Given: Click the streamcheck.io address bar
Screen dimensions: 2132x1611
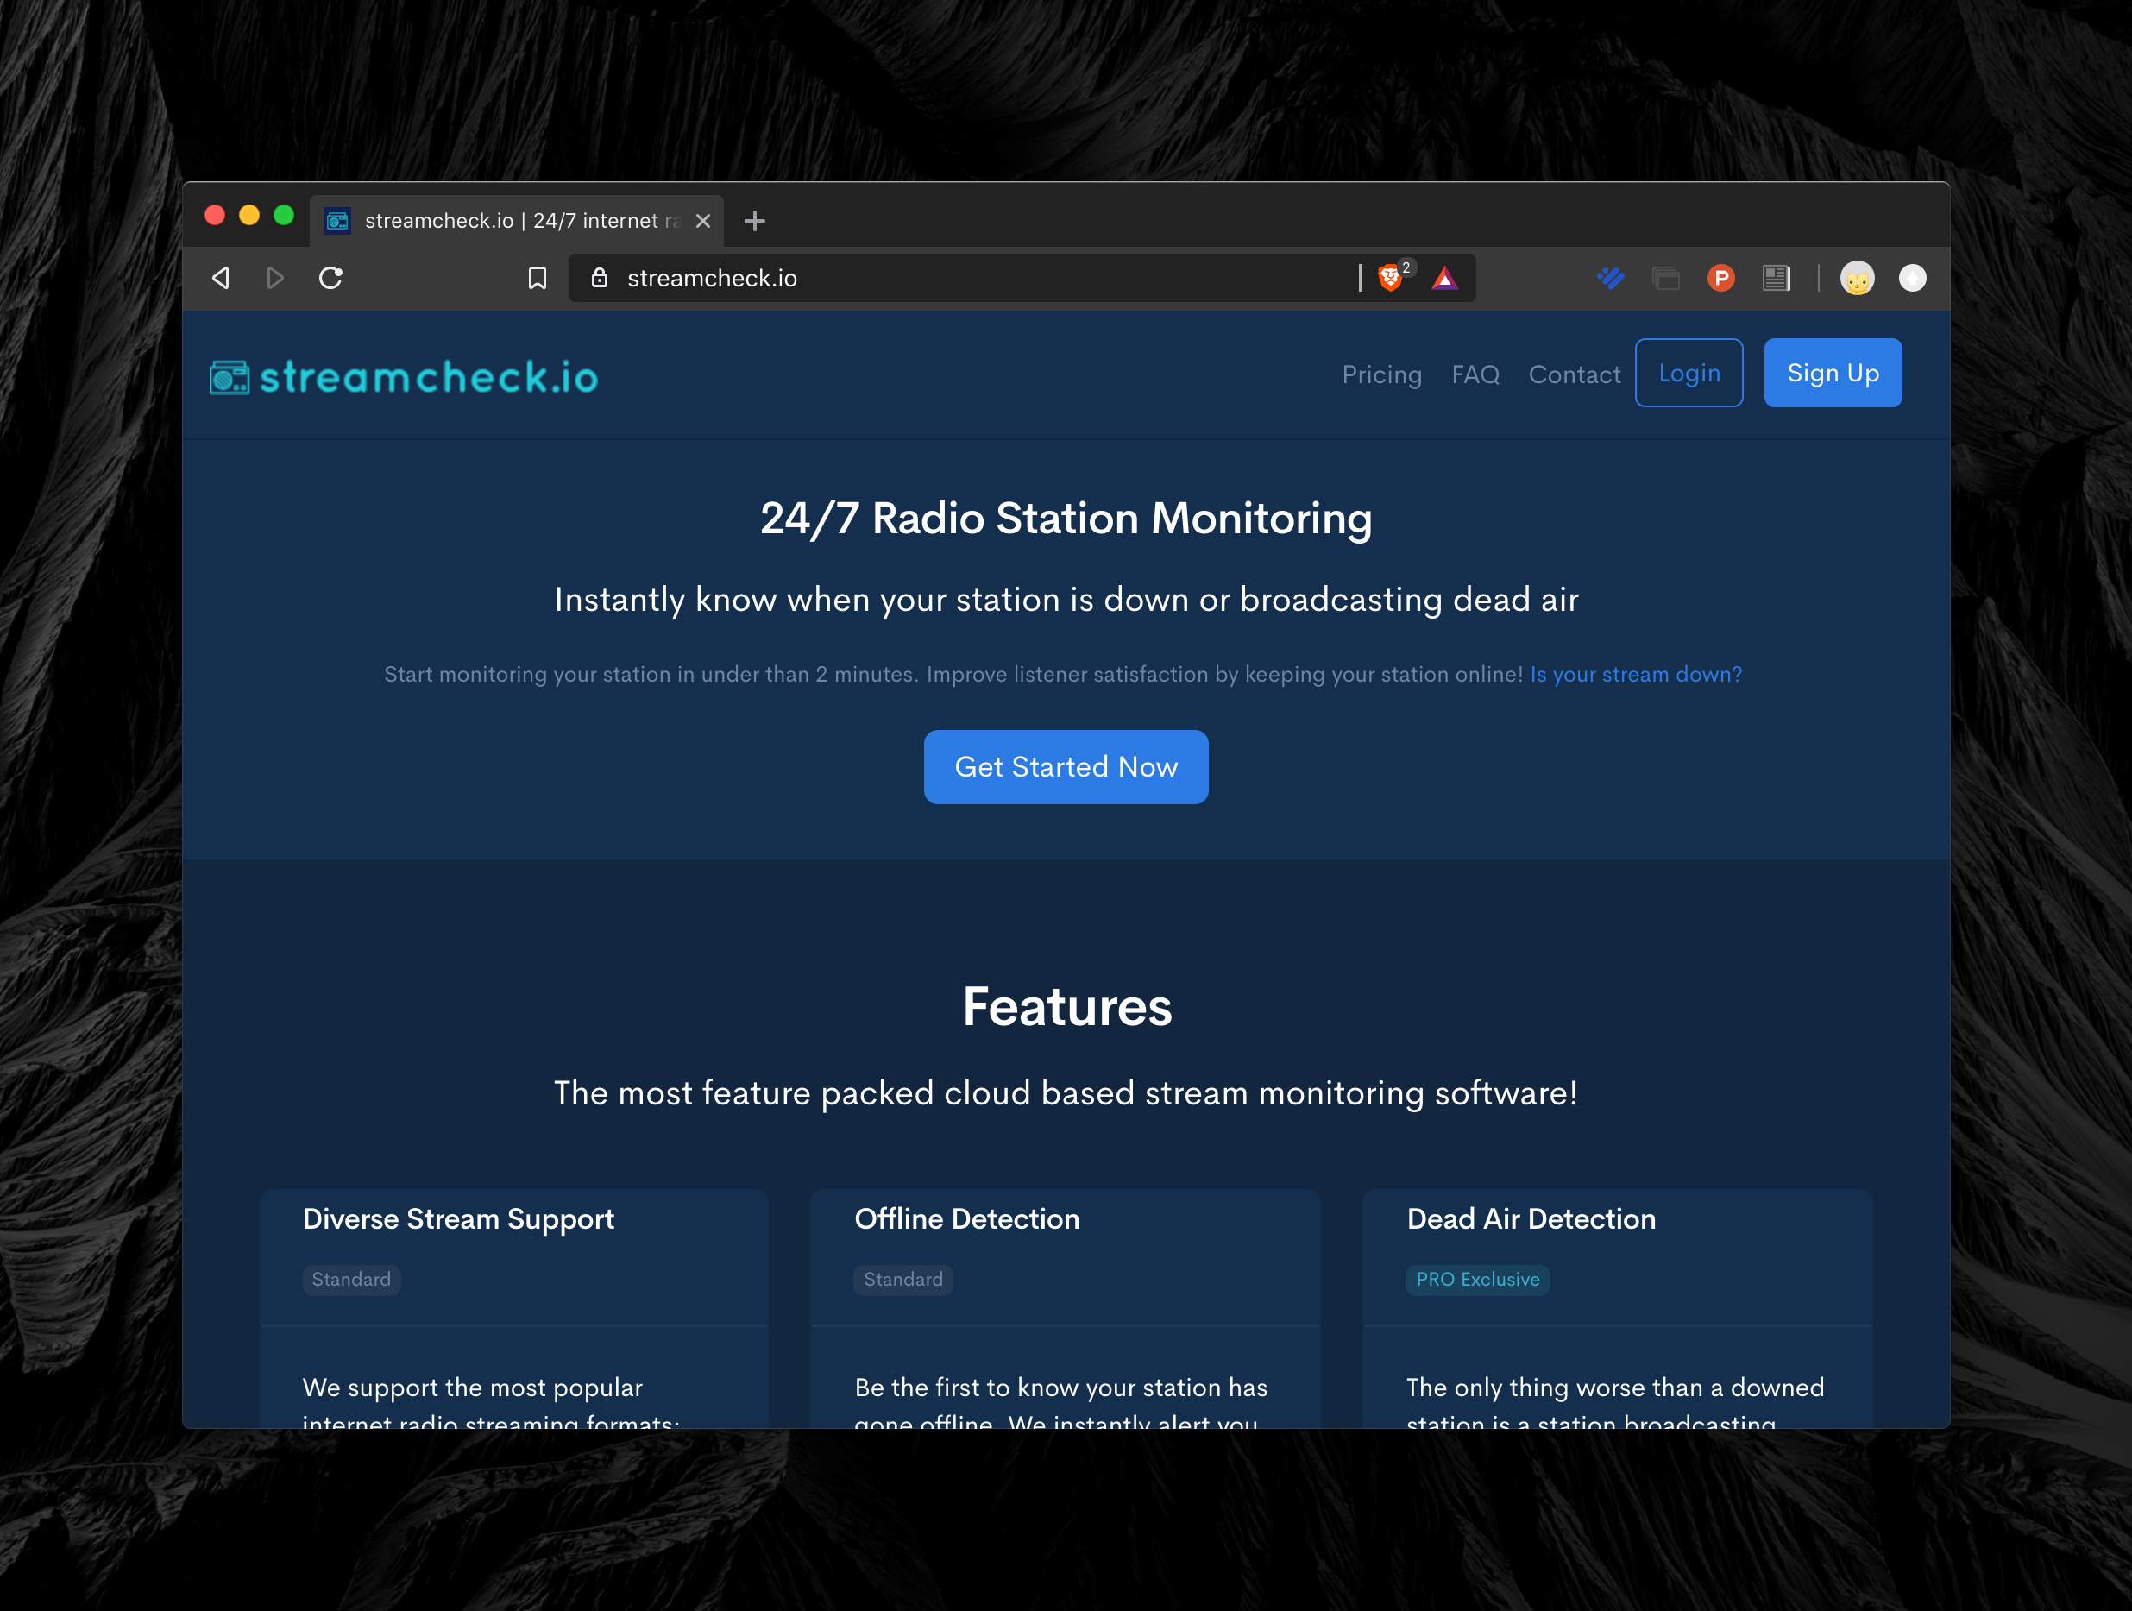Looking at the screenshot, I should click(964, 279).
